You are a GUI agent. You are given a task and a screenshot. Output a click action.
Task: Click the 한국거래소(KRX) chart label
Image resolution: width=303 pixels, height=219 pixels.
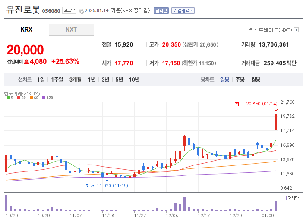click(x=22, y=94)
